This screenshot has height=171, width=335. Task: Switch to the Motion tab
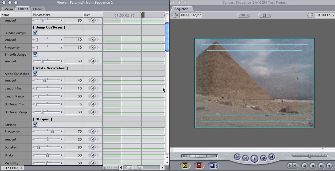(38, 9)
